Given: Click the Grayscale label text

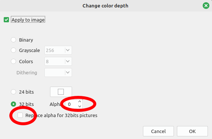Looking at the screenshot, I should point(29,51).
